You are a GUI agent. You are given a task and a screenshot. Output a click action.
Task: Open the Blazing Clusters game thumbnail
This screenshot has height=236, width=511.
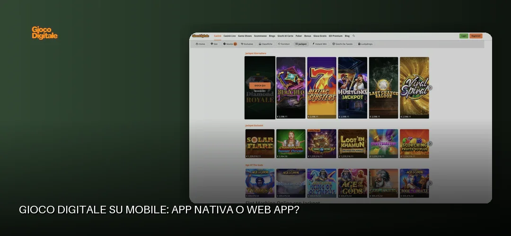click(322, 88)
